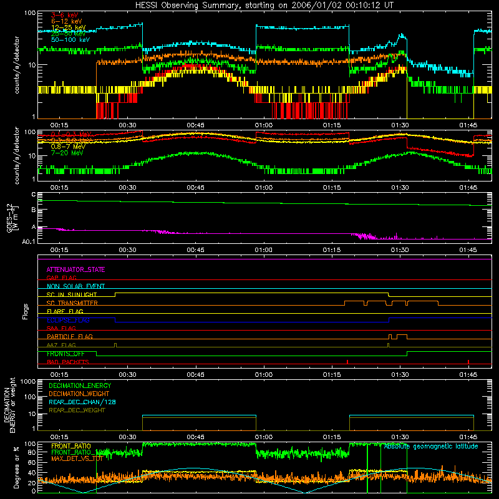499x499 pixels.
Task: Select the REAR_DEC_CHAN/128 legend label
Action: coord(82,402)
